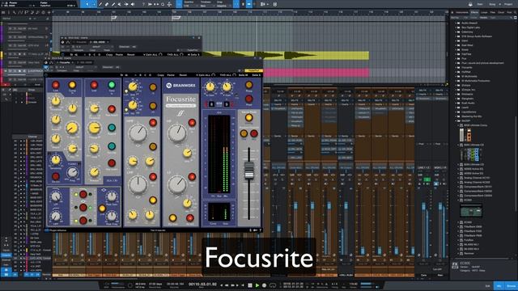The height and width of the screenshot is (291, 518).
Task: Select the Range tool in the top toolbar
Action: click(94, 4)
